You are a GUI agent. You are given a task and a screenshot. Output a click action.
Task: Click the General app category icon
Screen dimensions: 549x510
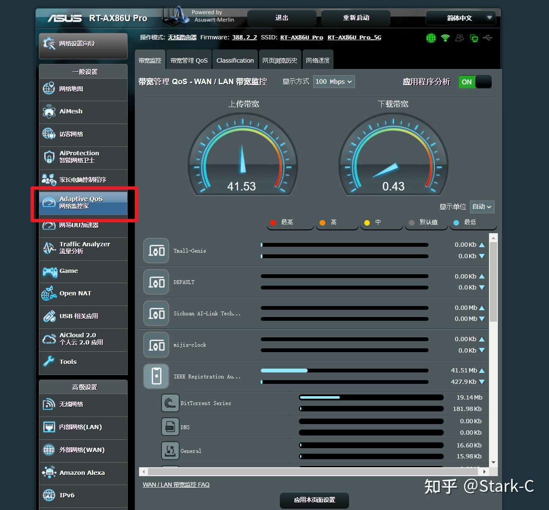pos(170,451)
